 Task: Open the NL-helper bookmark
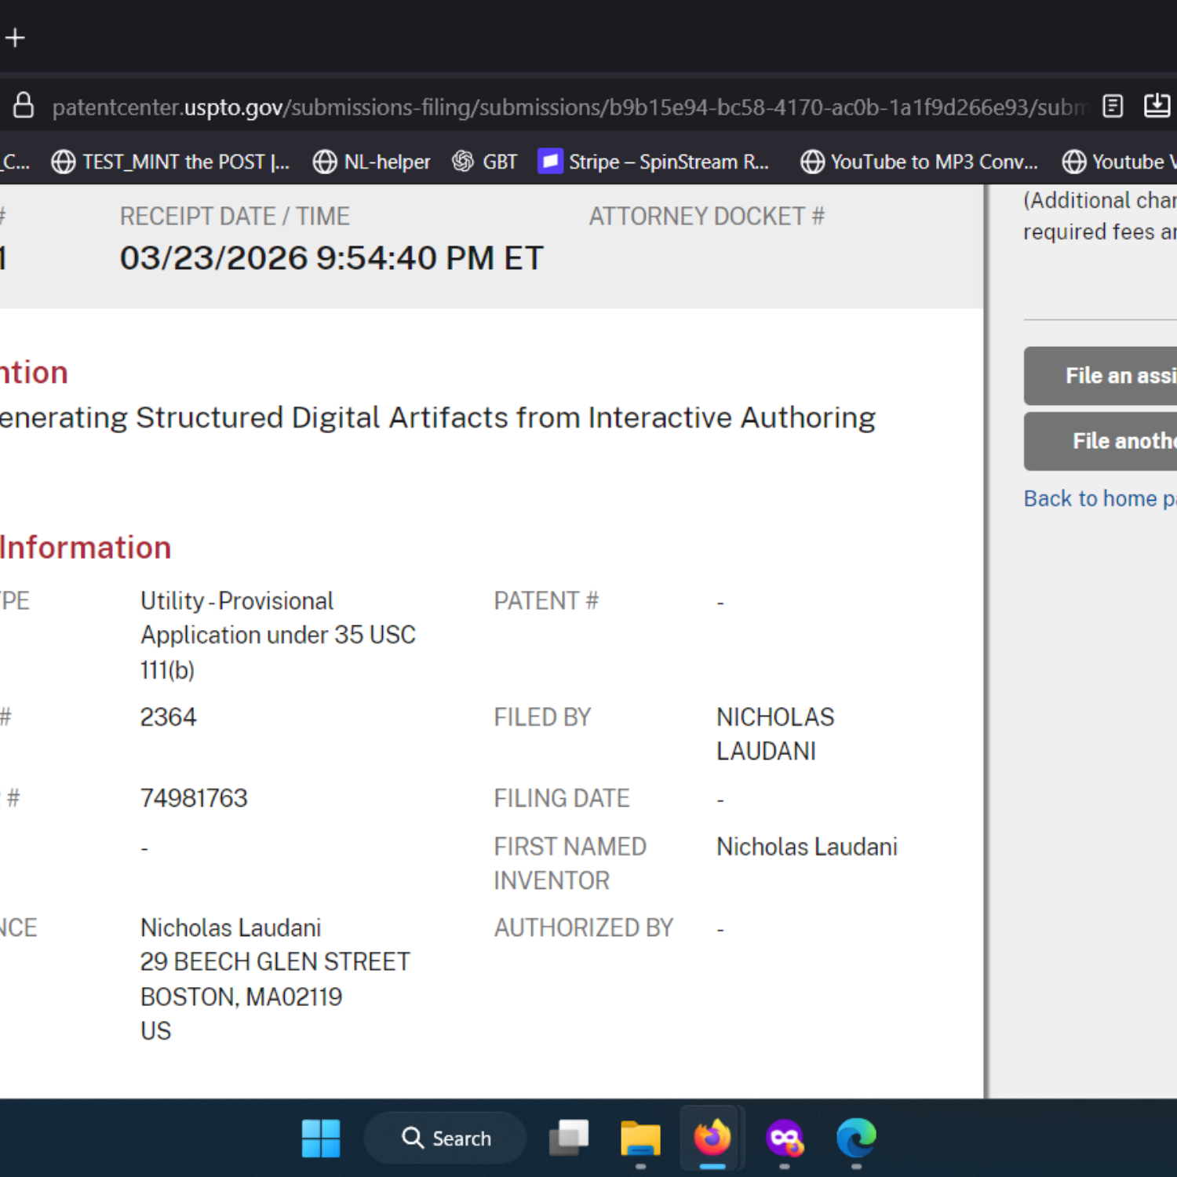[x=372, y=162]
